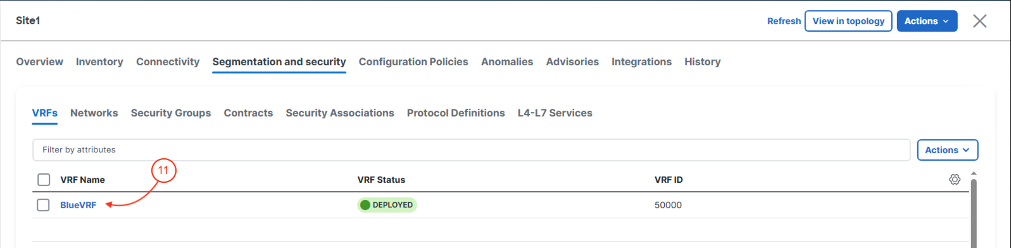Viewport: 1011px width, 248px height.
Task: Click the View in topology button
Action: 848,21
